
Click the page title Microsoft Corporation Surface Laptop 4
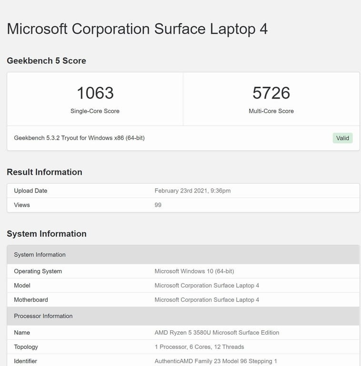point(137,29)
